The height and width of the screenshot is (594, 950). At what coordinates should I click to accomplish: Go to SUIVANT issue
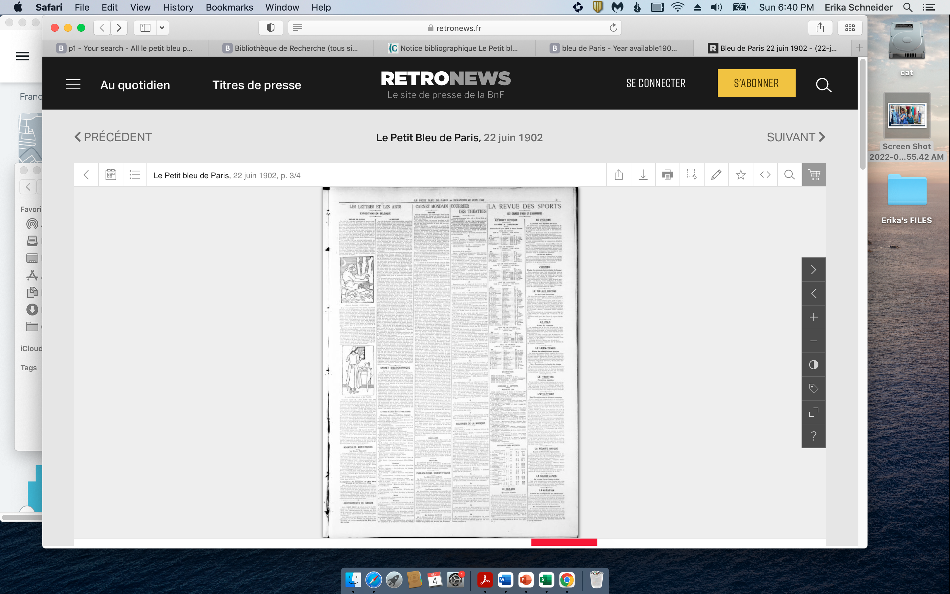click(796, 137)
